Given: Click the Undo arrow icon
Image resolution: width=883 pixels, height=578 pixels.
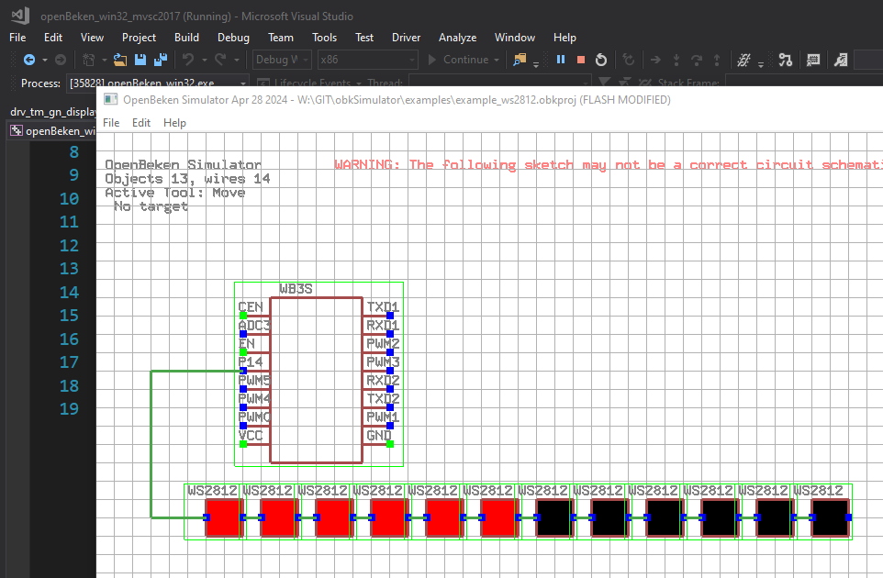Looking at the screenshot, I should pyautogui.click(x=188, y=60).
